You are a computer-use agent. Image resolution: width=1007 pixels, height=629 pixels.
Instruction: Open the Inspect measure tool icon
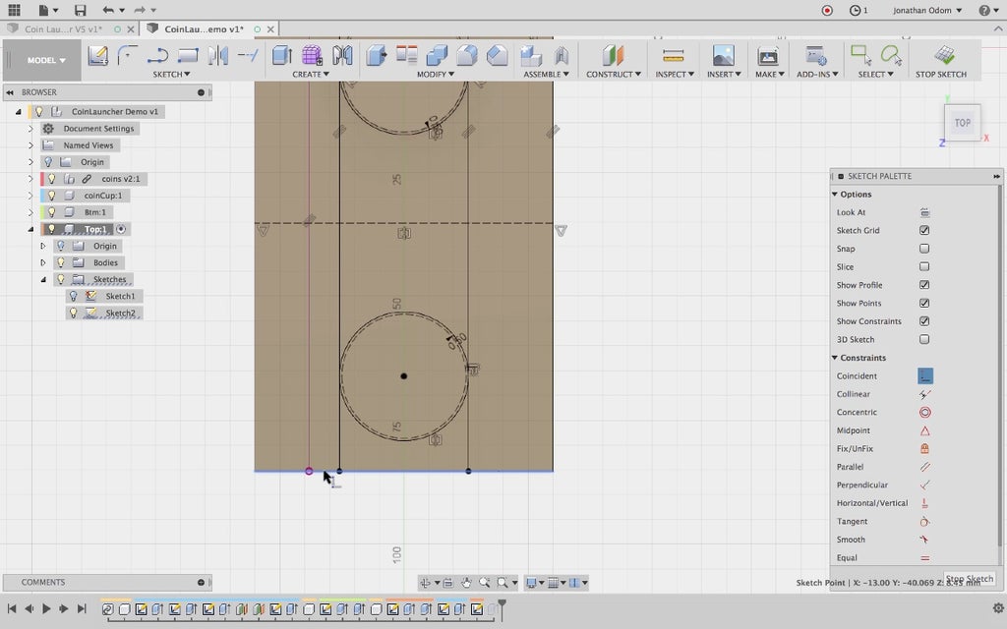tap(673, 55)
